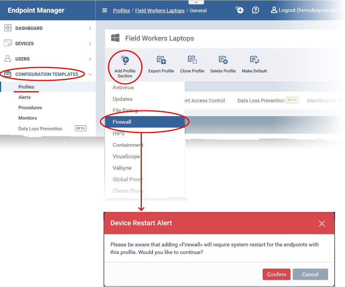Click the Make Default icon

click(x=255, y=60)
